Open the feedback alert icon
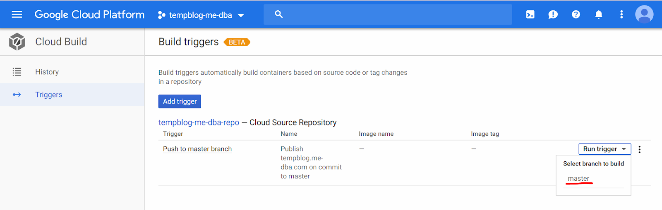Image resolution: width=662 pixels, height=210 pixels. (553, 14)
